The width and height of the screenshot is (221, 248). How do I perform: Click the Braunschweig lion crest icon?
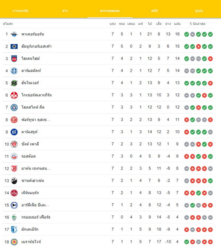pos(14,242)
